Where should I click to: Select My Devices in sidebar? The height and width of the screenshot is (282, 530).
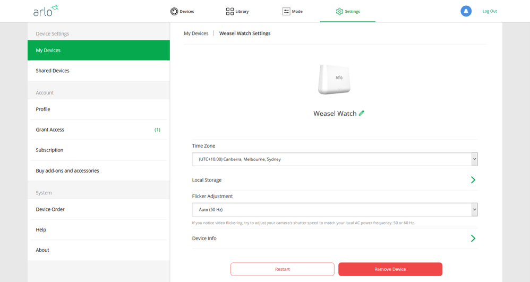tap(99, 50)
